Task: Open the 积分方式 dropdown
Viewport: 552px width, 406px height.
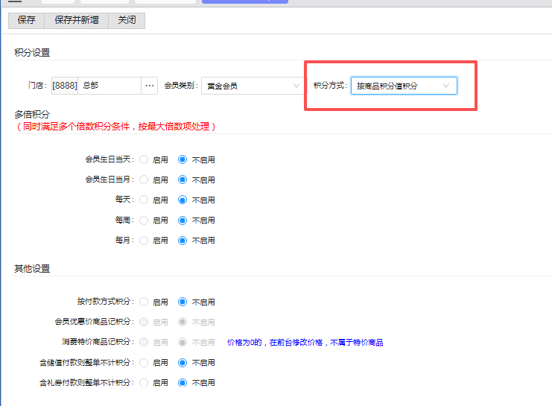Action: (404, 86)
